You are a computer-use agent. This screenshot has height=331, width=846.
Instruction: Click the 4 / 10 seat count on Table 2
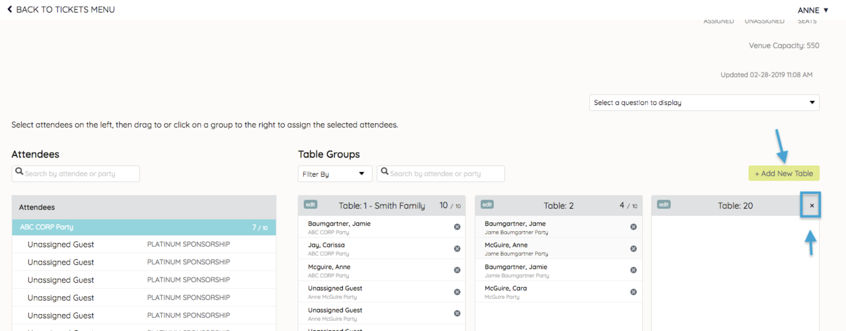[x=628, y=205]
